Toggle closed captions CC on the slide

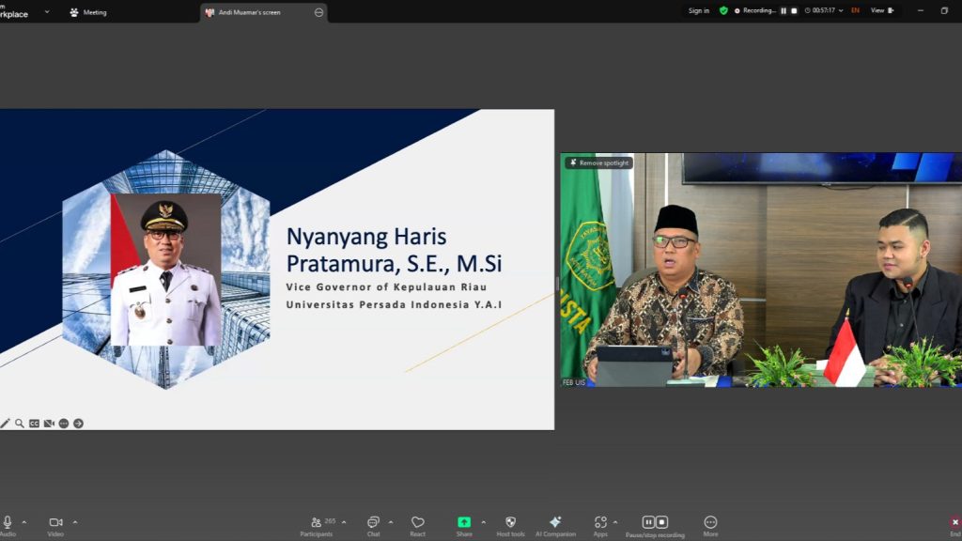(x=34, y=424)
